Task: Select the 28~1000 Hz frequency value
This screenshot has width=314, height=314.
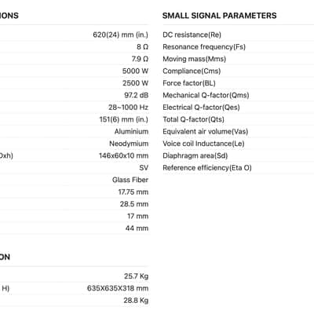Action: (129, 108)
